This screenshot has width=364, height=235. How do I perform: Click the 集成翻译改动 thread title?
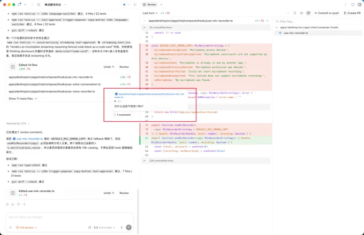point(52,4)
